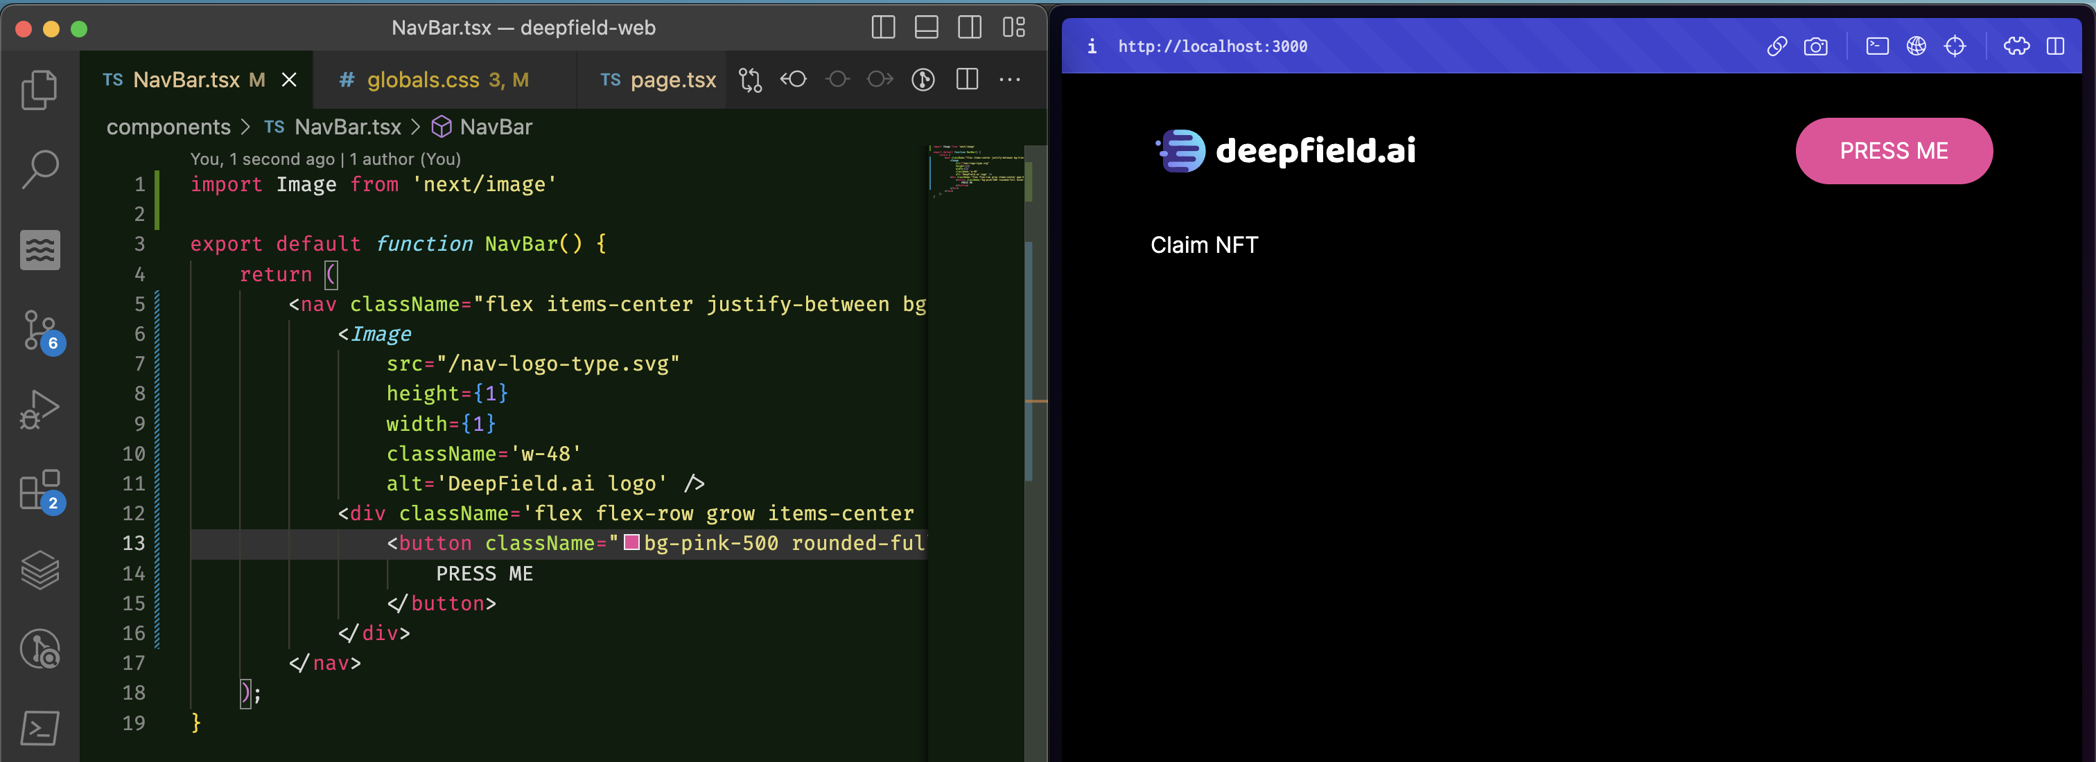Click the className 'w-48' value on line 10
The width and height of the screenshot is (2096, 762).
545,454
